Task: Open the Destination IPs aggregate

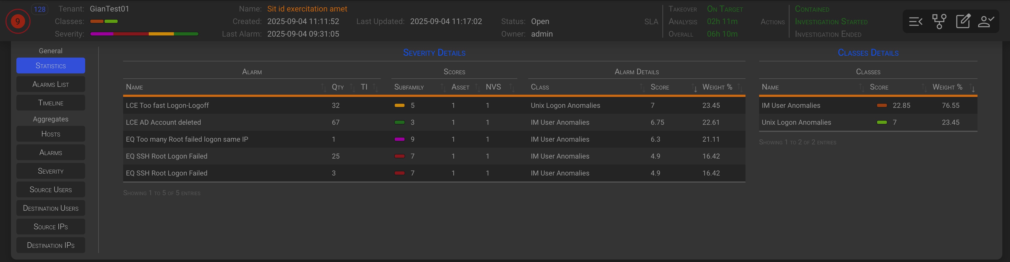Action: point(50,246)
